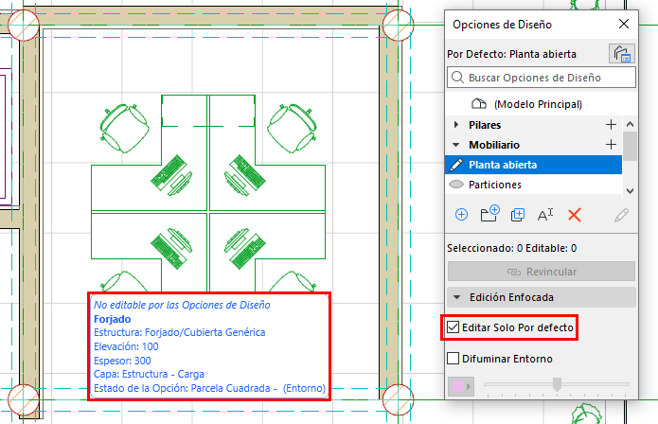Viewport: 658px width, 424px height.
Task: Click the Revincular button
Action: click(542, 272)
